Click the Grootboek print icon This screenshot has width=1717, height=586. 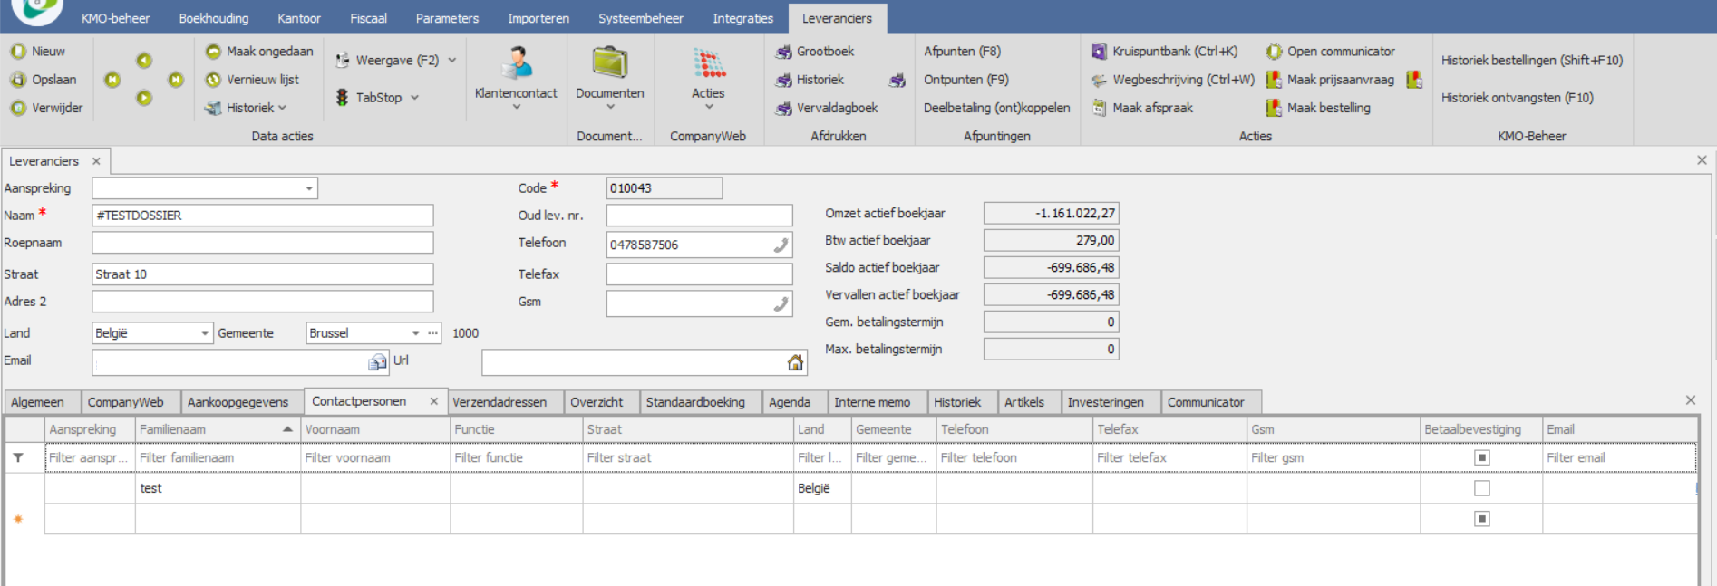coord(784,52)
